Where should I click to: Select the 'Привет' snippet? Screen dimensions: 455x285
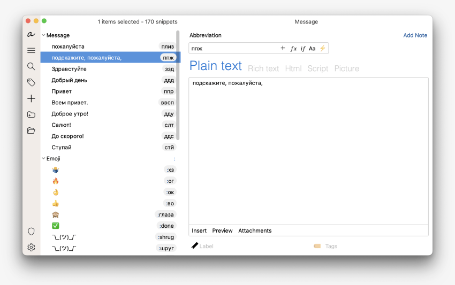[110, 91]
